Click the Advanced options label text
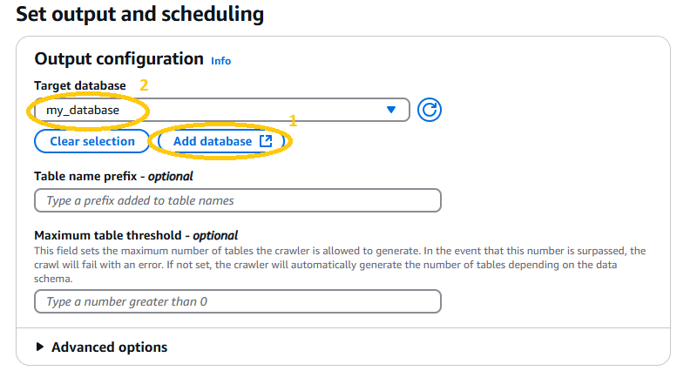Viewport: 677px width, 371px height. [109, 347]
